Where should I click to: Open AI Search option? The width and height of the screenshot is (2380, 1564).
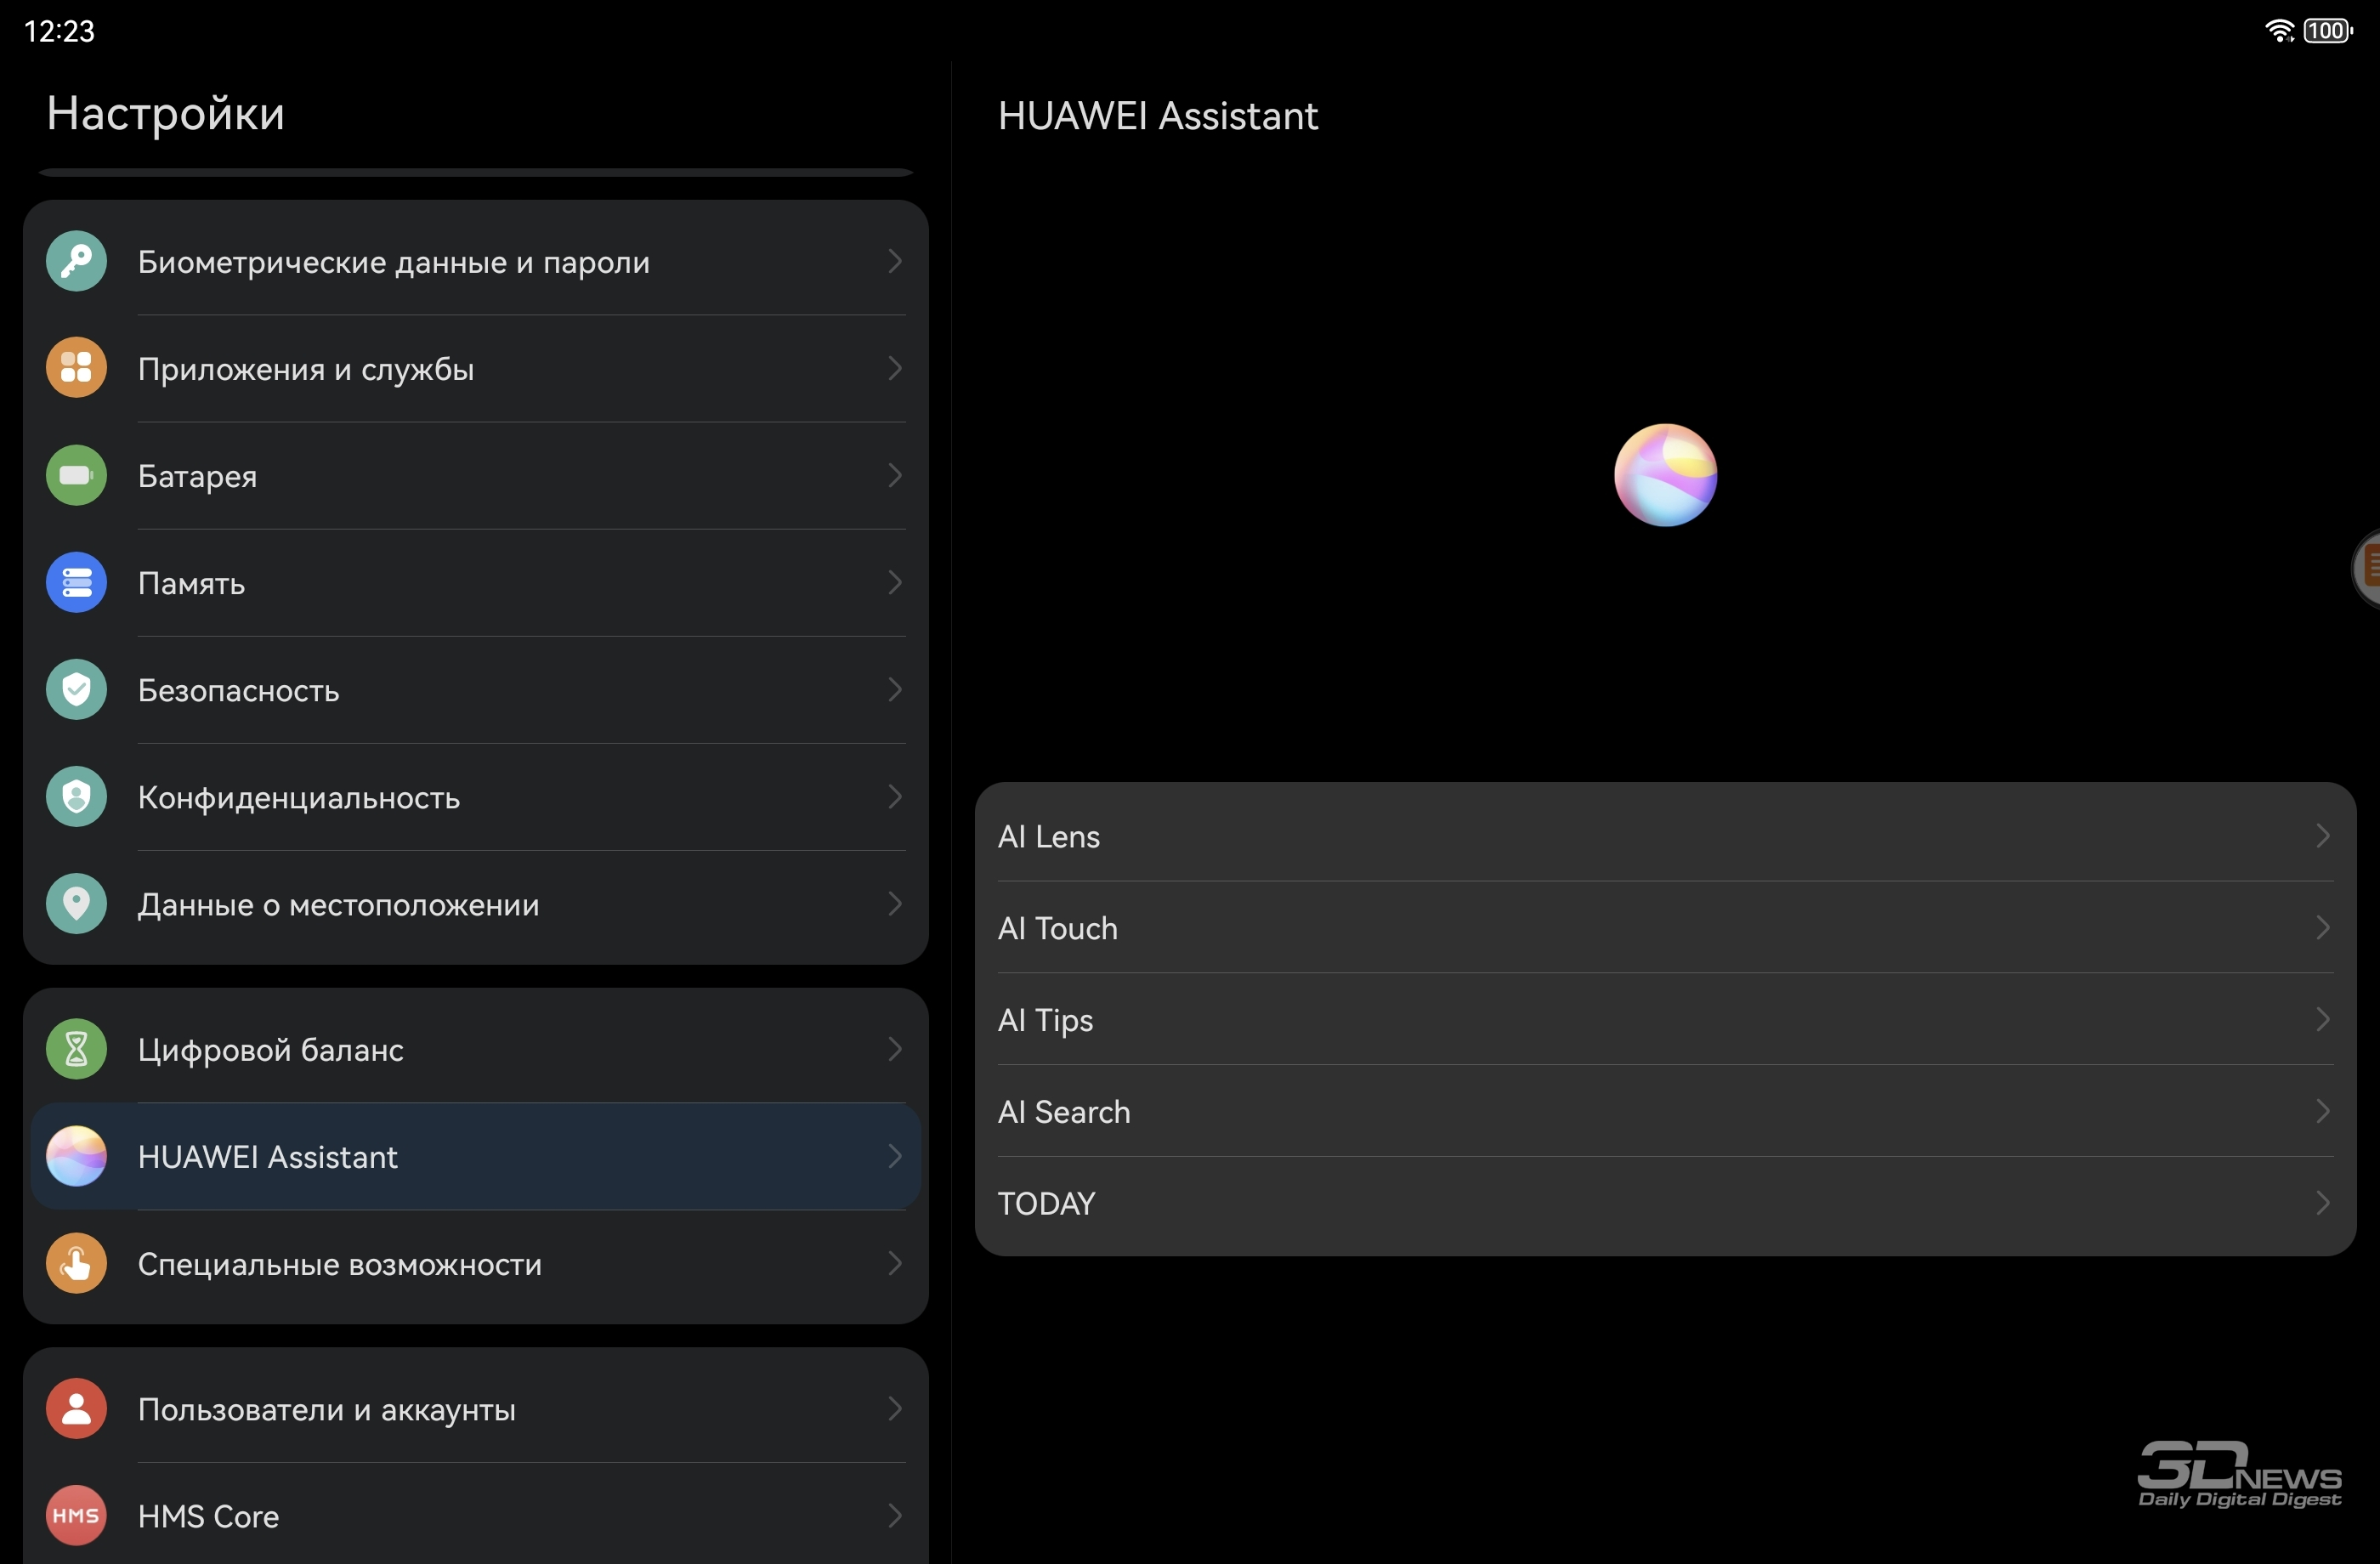pos(1665,1111)
